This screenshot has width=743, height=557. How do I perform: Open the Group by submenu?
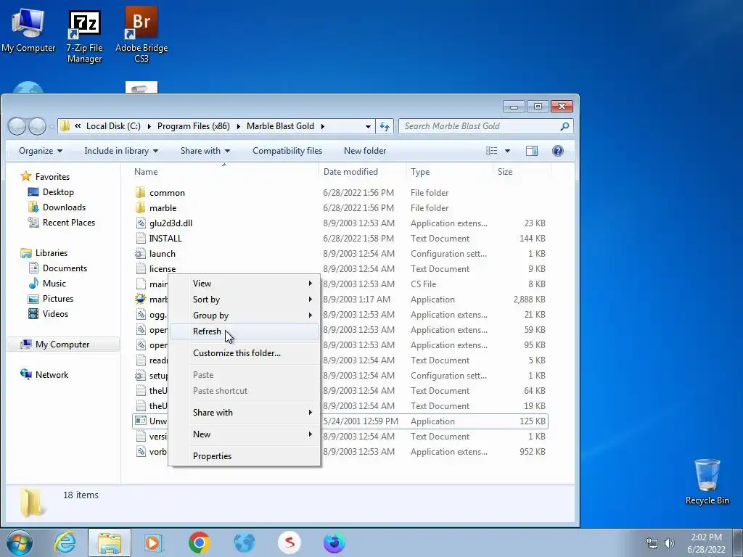tap(244, 315)
